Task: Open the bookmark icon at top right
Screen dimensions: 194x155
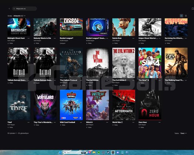Action: point(193,8)
